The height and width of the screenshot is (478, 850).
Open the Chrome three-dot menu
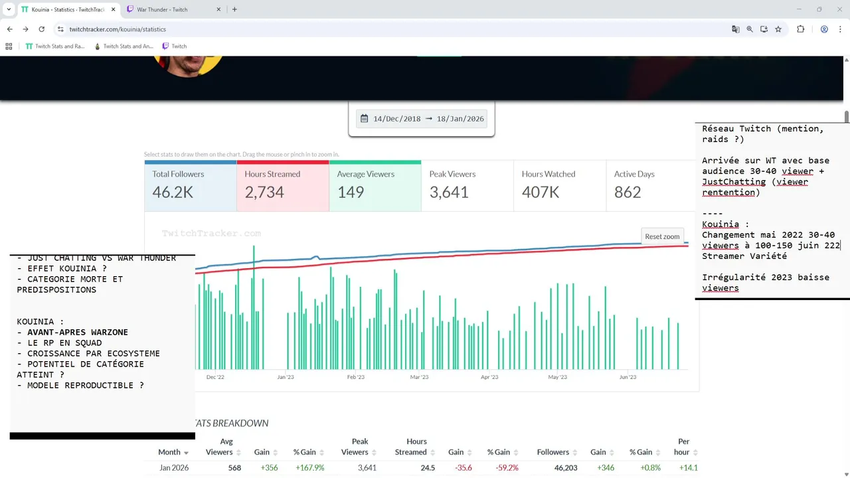point(840,29)
